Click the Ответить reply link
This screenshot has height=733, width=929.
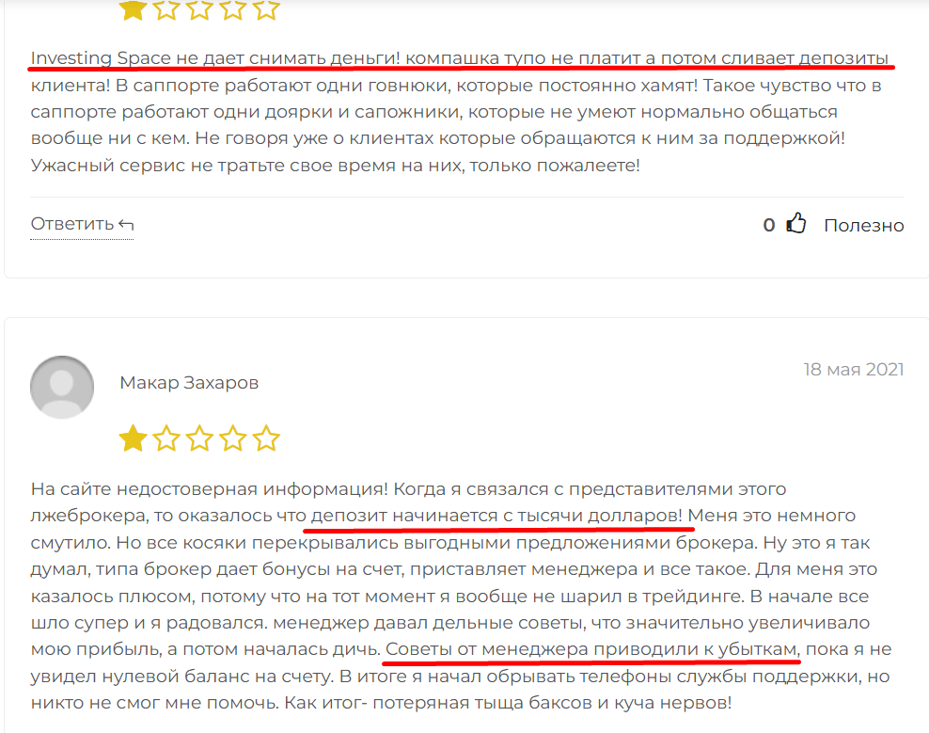click(83, 224)
